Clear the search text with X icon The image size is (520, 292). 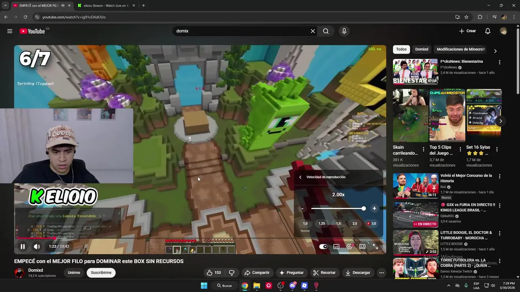click(313, 31)
